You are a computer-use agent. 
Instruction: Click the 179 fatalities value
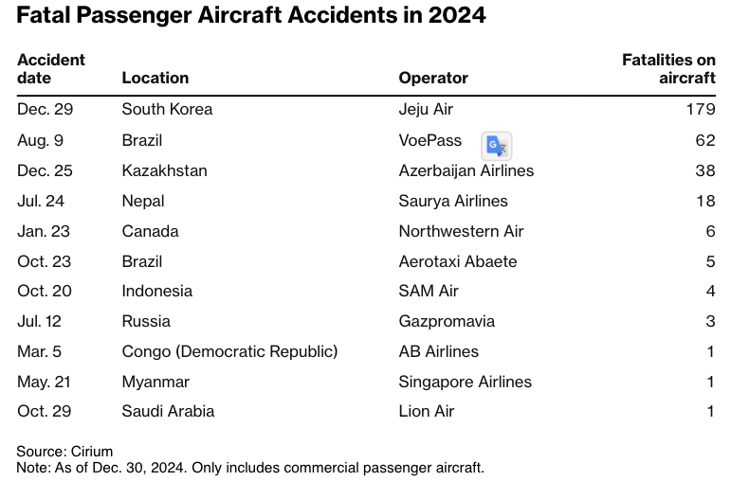click(701, 109)
